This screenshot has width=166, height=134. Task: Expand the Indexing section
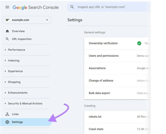[14, 61]
